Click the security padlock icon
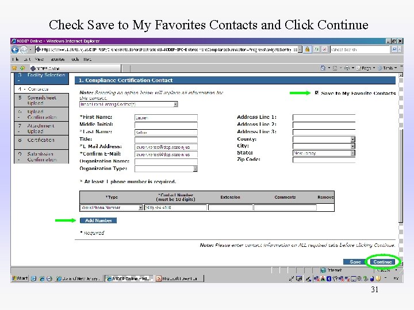Screen dimensions: 414x310 307,49
